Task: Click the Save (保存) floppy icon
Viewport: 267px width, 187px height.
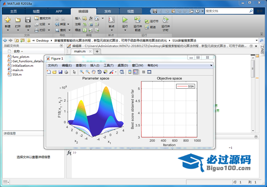Action: click(28, 20)
